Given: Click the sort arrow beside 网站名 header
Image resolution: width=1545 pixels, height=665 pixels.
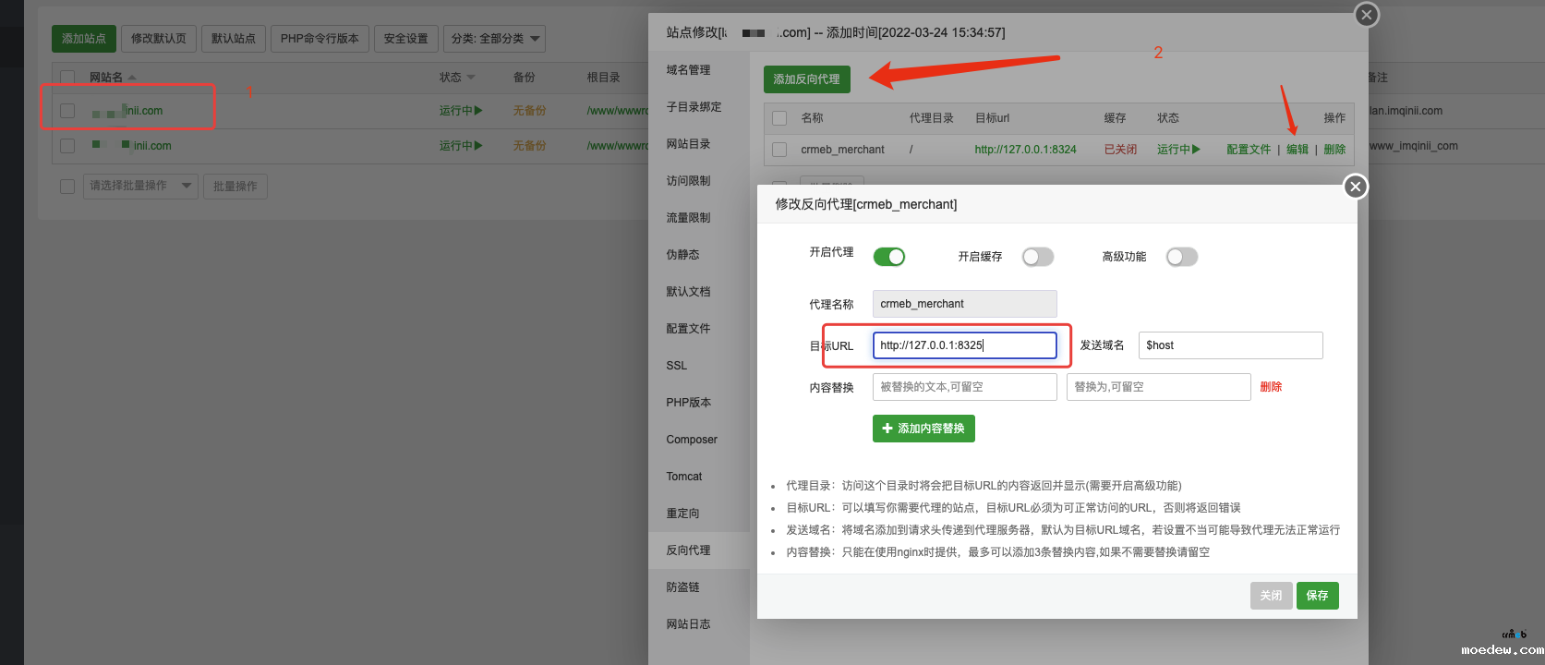Looking at the screenshot, I should click(132, 78).
